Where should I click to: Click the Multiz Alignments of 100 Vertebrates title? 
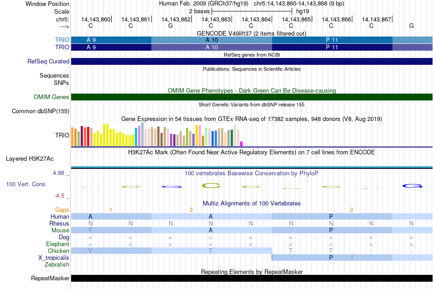pos(252,203)
